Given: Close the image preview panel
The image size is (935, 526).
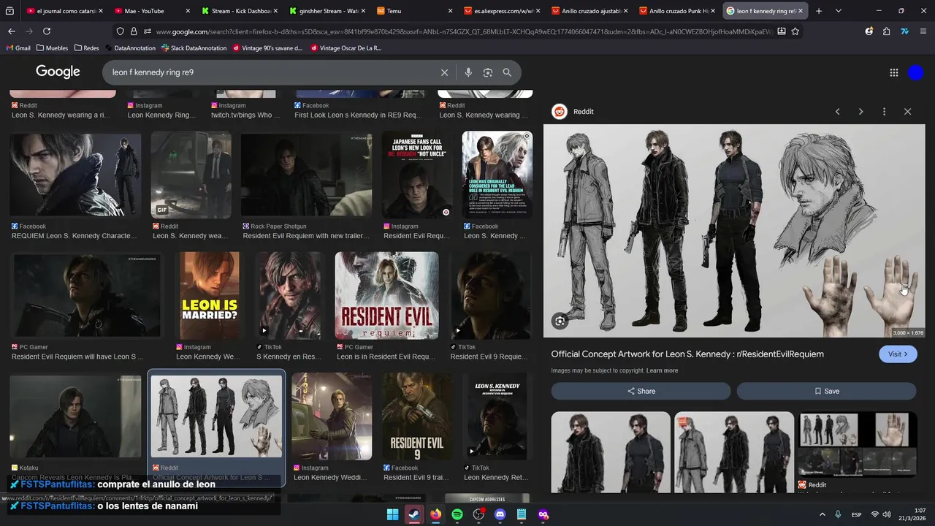Looking at the screenshot, I should tap(907, 112).
